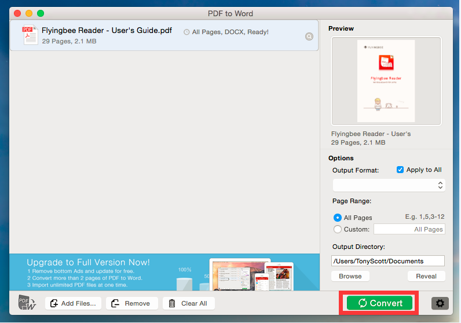
Task: Click the 'E.g. 1,5,3-12' hint text
Action: tap(425, 216)
